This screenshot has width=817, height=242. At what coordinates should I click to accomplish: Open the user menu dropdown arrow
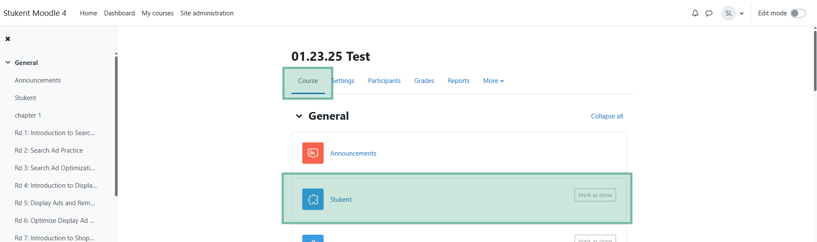(742, 13)
